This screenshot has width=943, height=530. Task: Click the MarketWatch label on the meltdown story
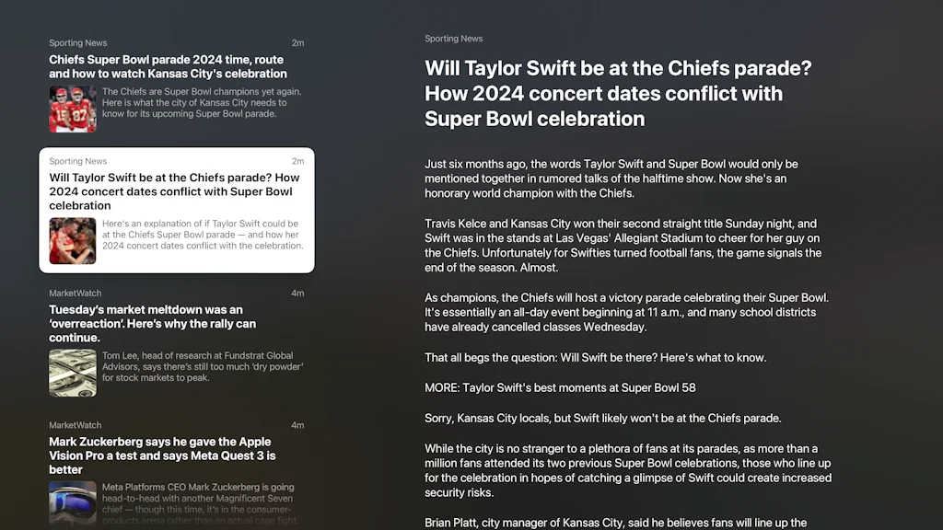coord(76,293)
